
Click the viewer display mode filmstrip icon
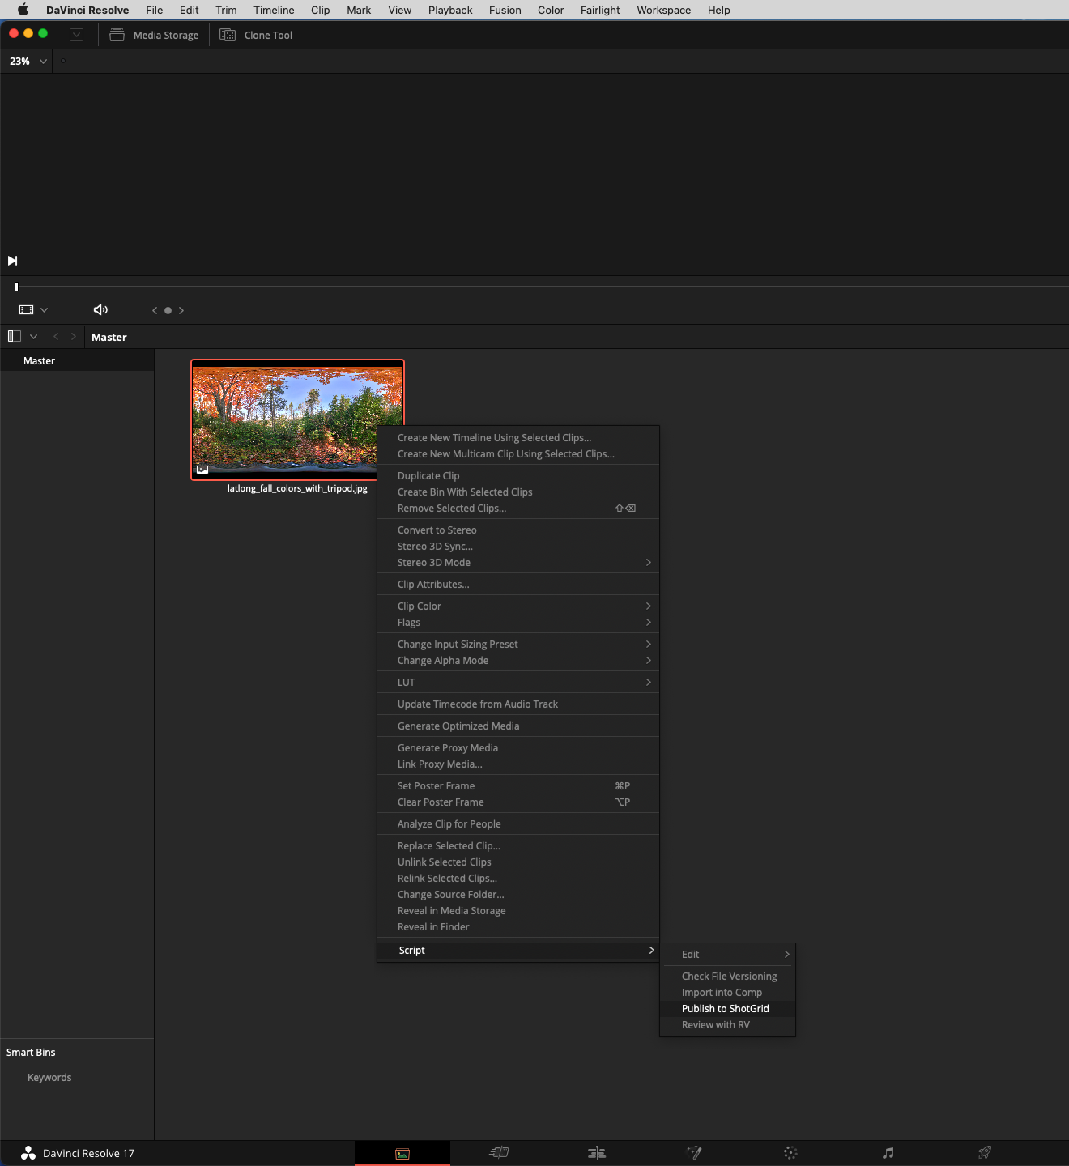[x=27, y=310]
